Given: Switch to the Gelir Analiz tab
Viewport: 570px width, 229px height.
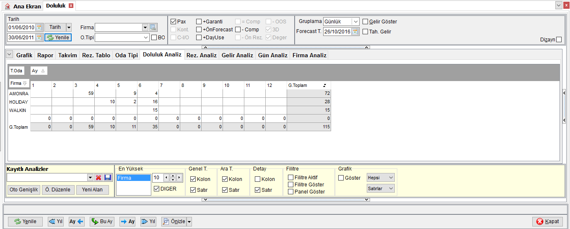Looking at the screenshot, I should point(237,55).
